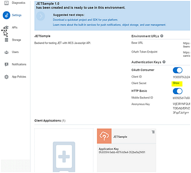Click the Client Applications (1) heading
This screenshot has width=191, height=173.
coord(50,120)
